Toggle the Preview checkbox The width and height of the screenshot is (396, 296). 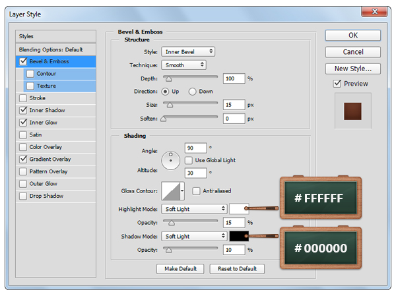tap(337, 84)
